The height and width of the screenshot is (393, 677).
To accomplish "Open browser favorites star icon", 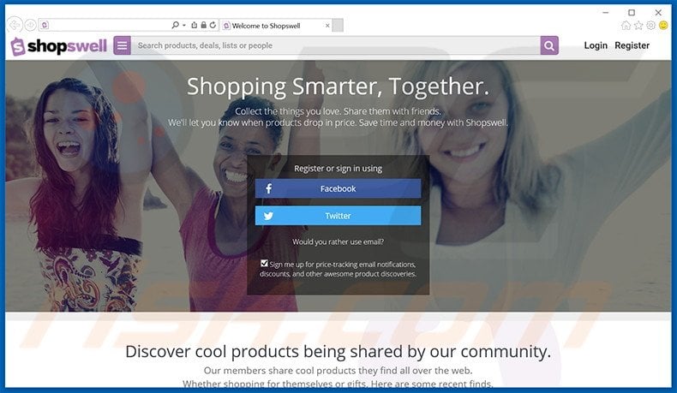I will click(x=638, y=26).
